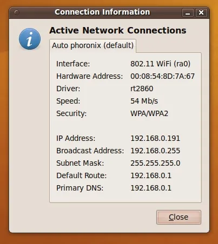Screen dimensions: 218x244
Task: Click the Primary DNS value 192.168.0.1
Action: 151,188
